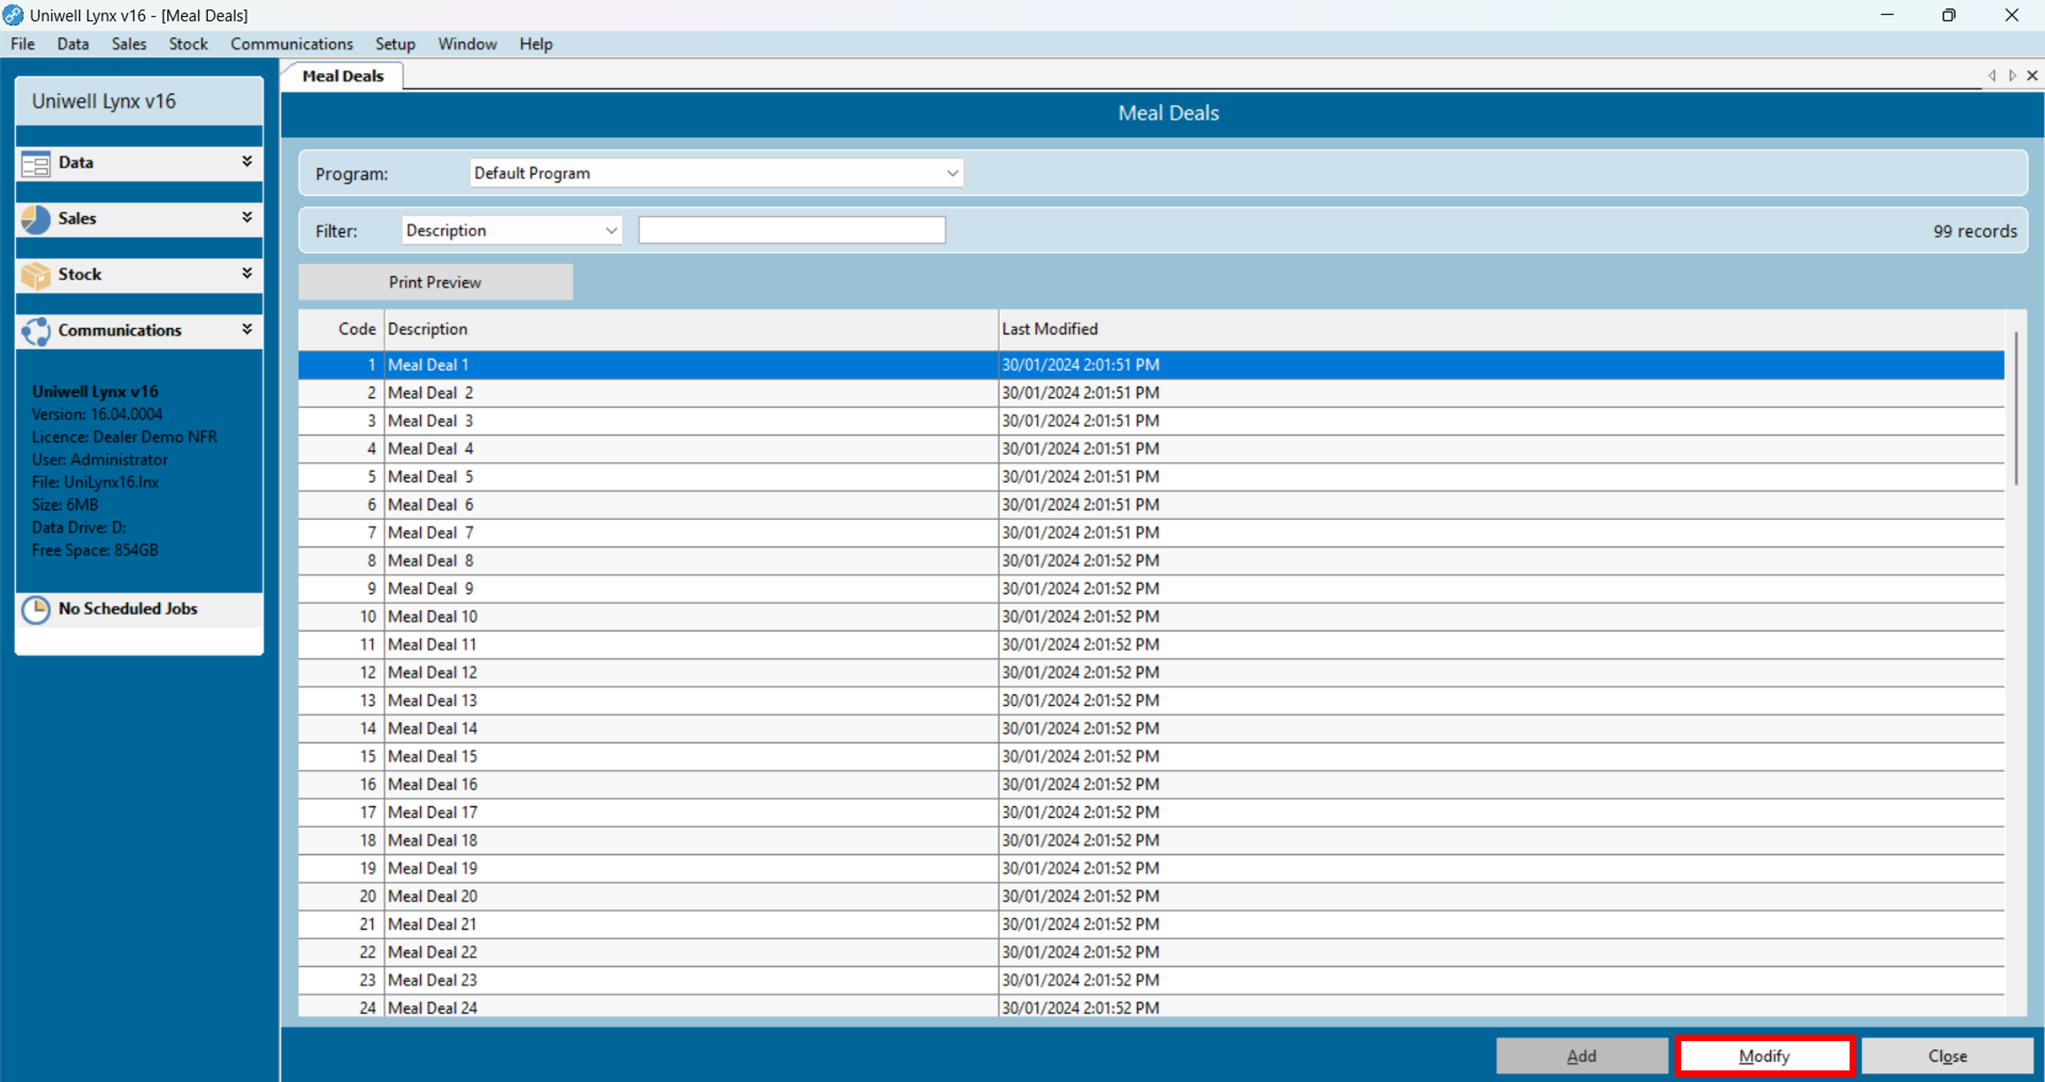The height and width of the screenshot is (1082, 2045).
Task: Click the Print Preview button
Action: [435, 282]
